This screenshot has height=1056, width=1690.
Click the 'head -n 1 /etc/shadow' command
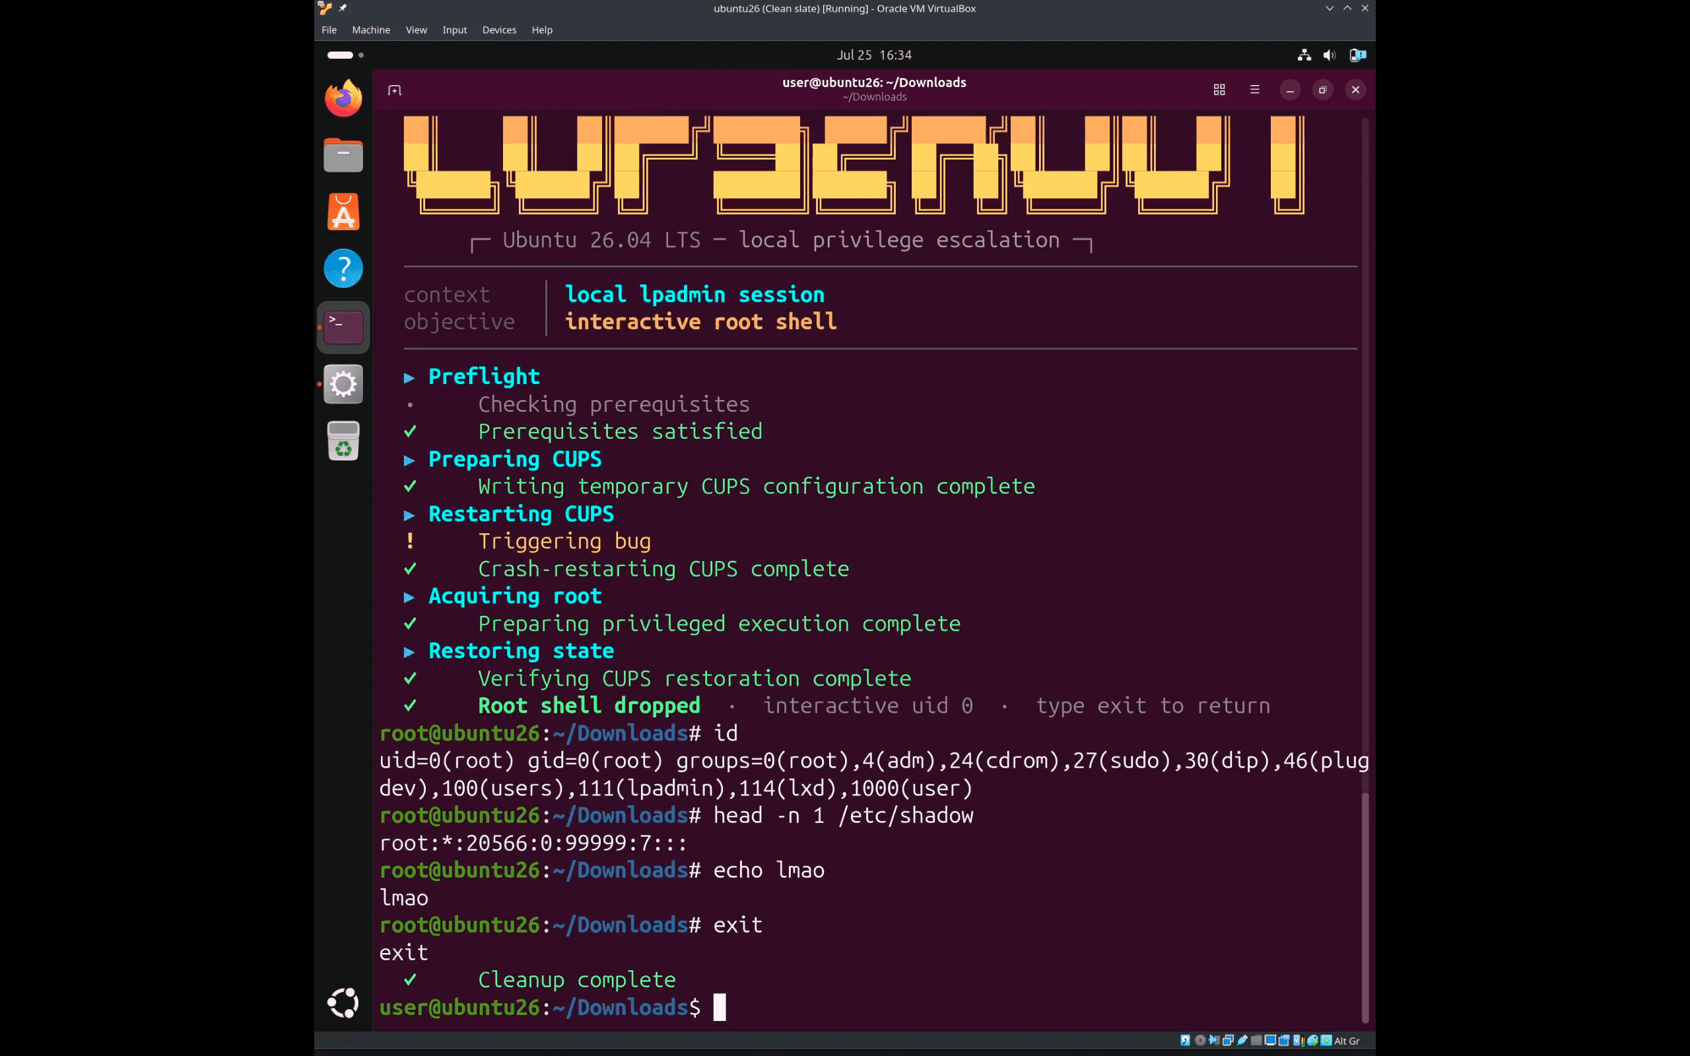[843, 816]
